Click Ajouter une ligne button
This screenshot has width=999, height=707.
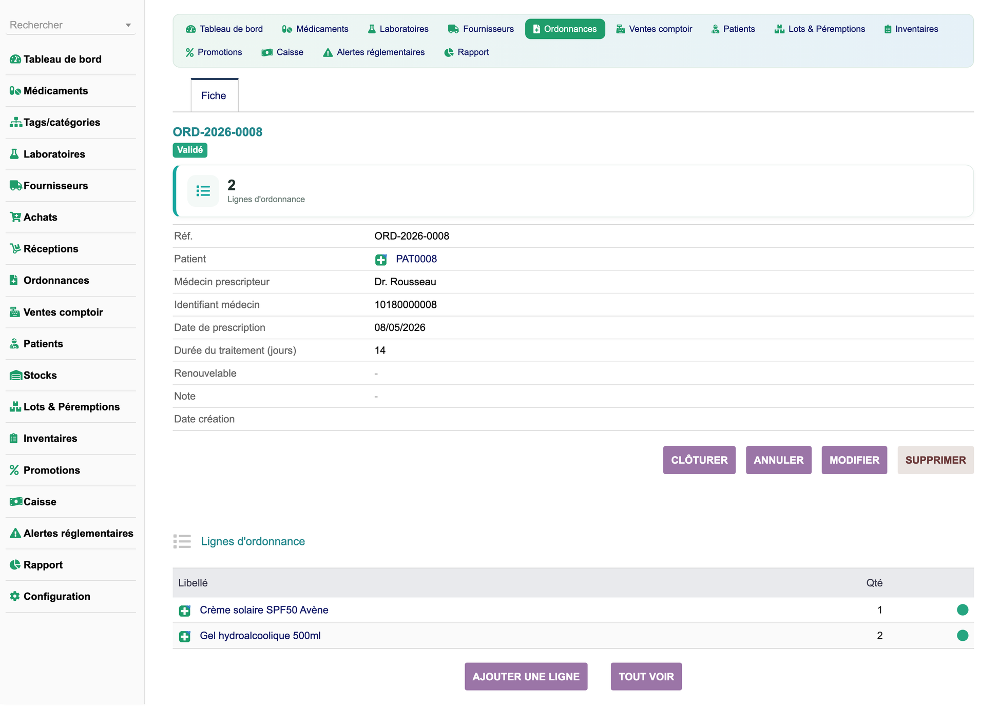coord(526,677)
